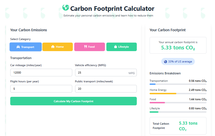This screenshot has width=215, height=136.
Task: Click the shopping bag icon in Lifestyle tab
Action: coord(115,47)
